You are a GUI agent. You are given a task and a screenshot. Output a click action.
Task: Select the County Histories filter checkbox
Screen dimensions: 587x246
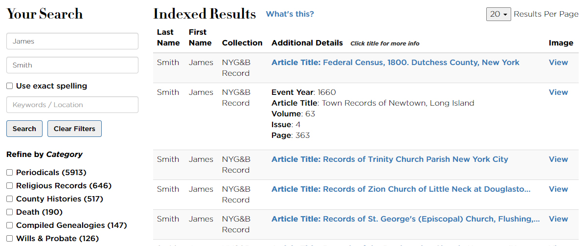pos(10,199)
